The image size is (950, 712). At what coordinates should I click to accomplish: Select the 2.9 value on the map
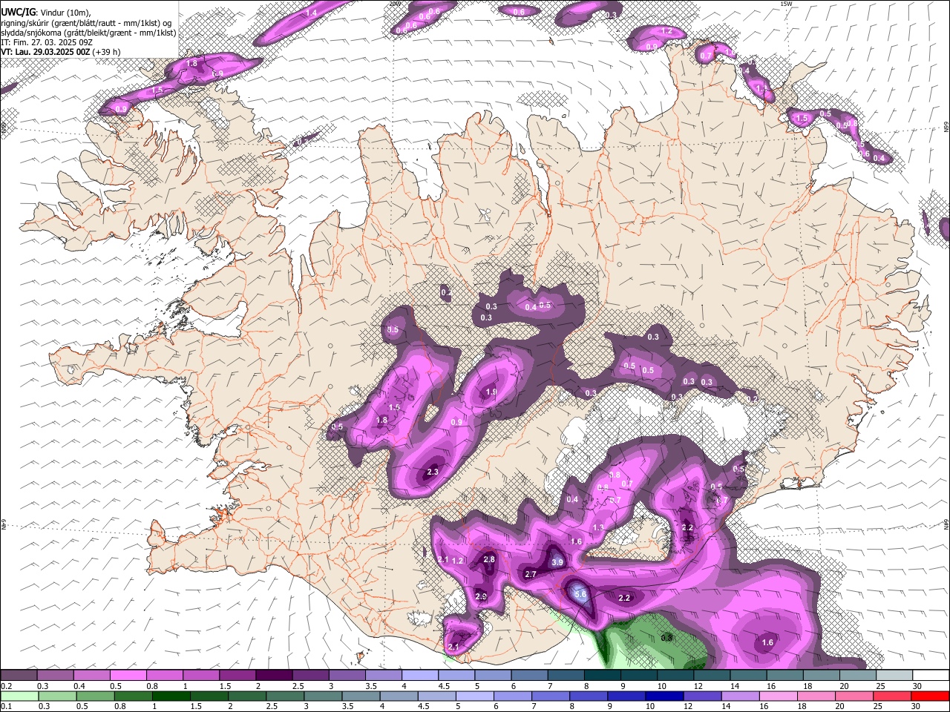[x=481, y=596]
